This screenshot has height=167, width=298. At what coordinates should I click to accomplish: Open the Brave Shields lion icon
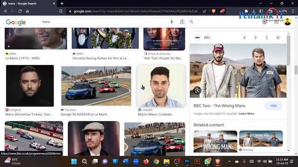[213, 11]
